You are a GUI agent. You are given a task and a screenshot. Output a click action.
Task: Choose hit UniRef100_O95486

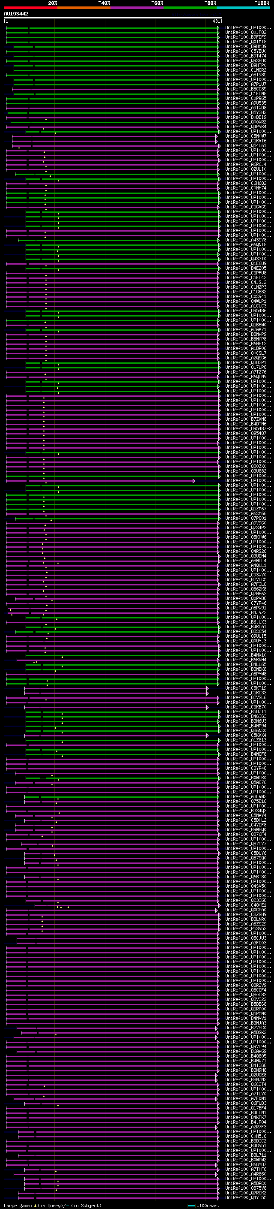tap(245, 311)
